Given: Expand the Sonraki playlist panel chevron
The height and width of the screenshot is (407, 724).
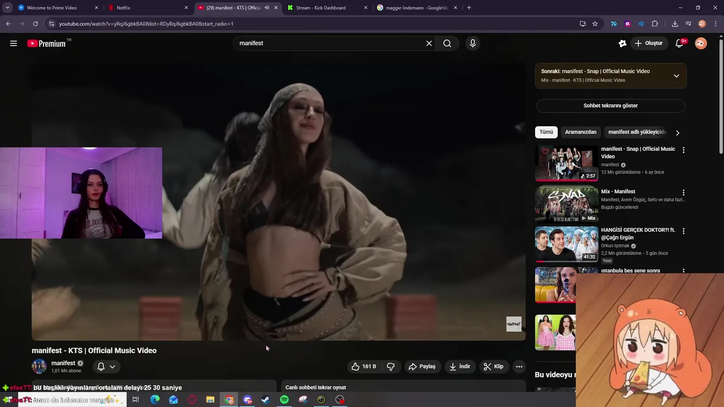Looking at the screenshot, I should pyautogui.click(x=676, y=76).
